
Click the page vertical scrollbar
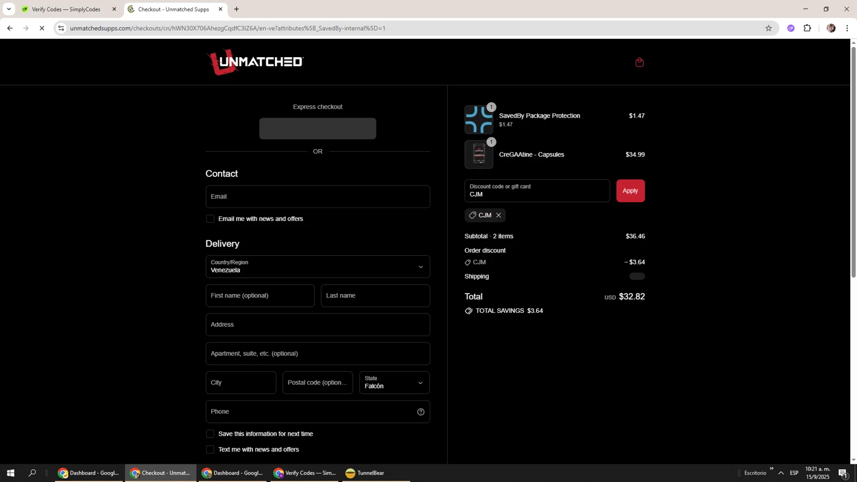pyautogui.click(x=854, y=162)
